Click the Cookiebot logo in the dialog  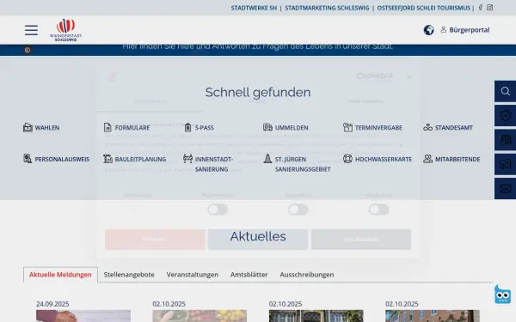[x=374, y=76]
